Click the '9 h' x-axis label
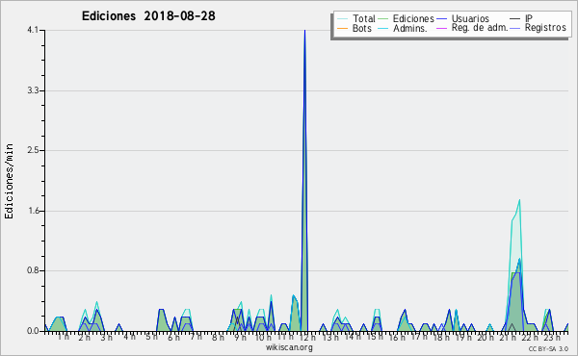 point(240,337)
